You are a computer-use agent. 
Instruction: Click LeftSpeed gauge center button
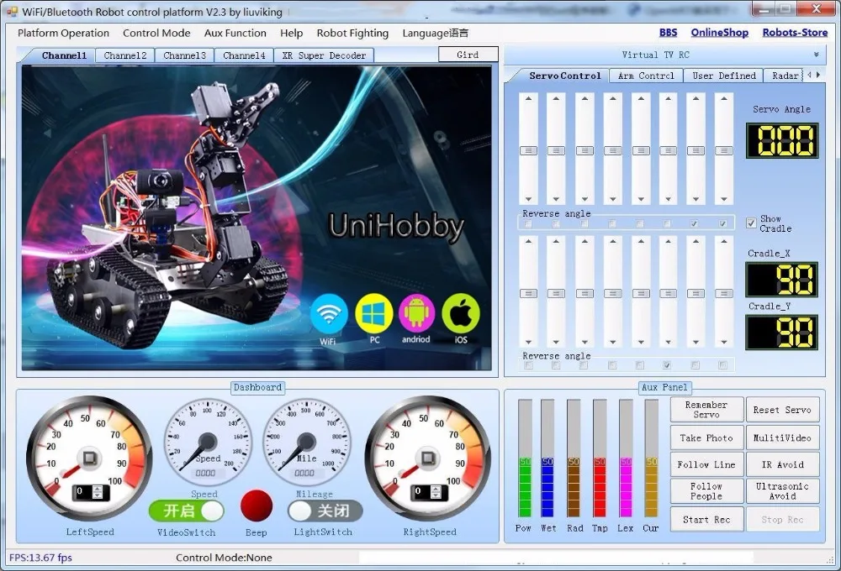89,458
